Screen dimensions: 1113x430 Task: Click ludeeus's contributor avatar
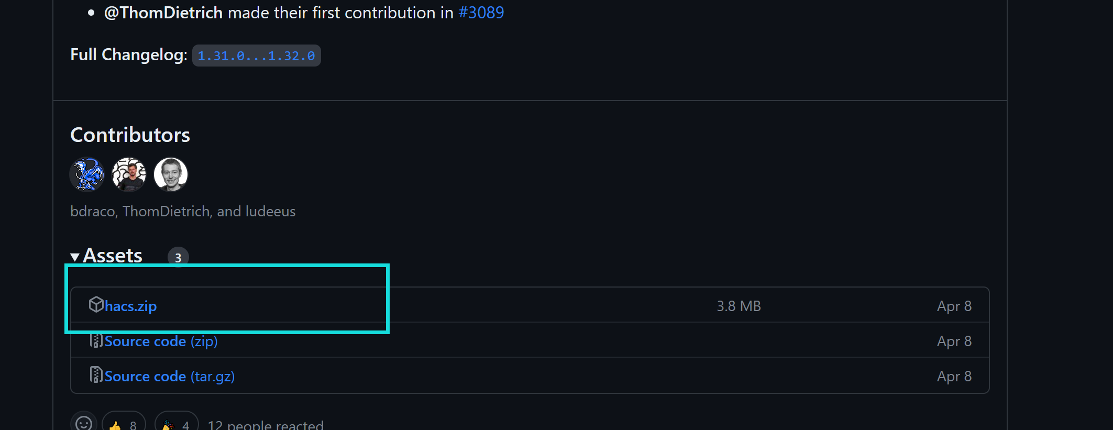tap(171, 174)
